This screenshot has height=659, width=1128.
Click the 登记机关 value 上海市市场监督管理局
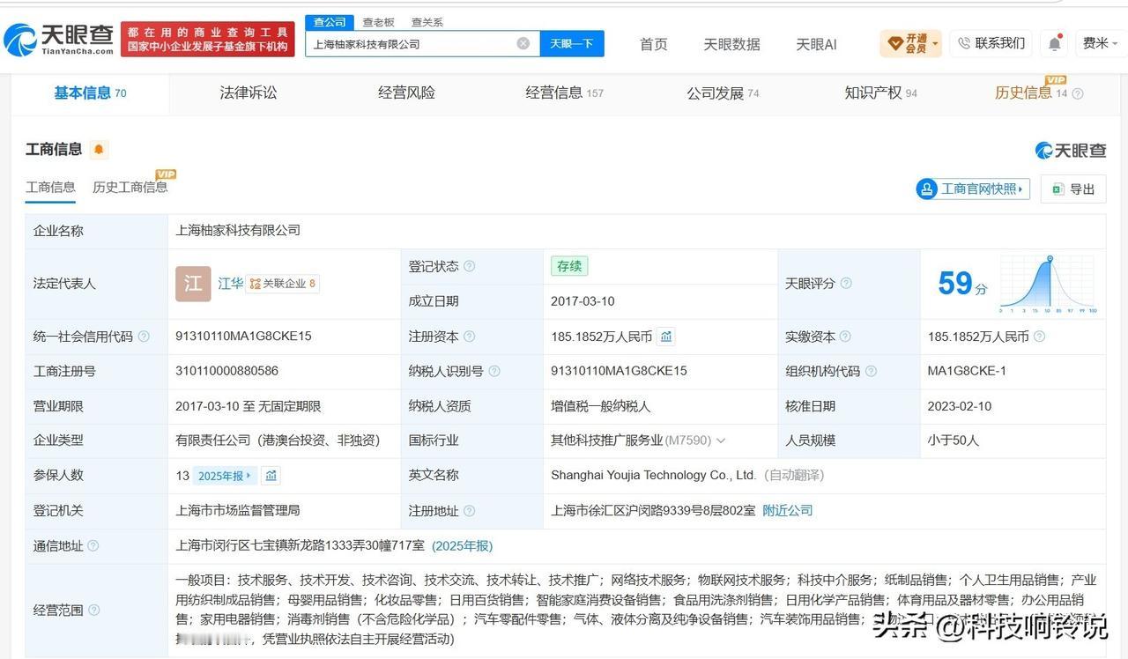(x=238, y=511)
